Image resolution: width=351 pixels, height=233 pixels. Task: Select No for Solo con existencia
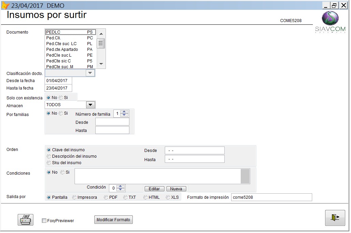(52, 98)
